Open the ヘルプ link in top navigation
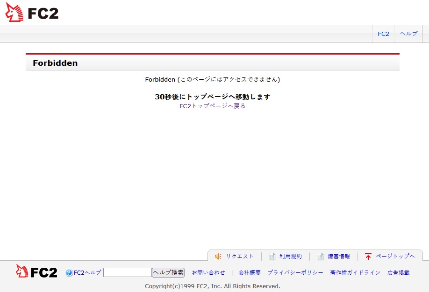429x292 pixels. tap(409, 34)
